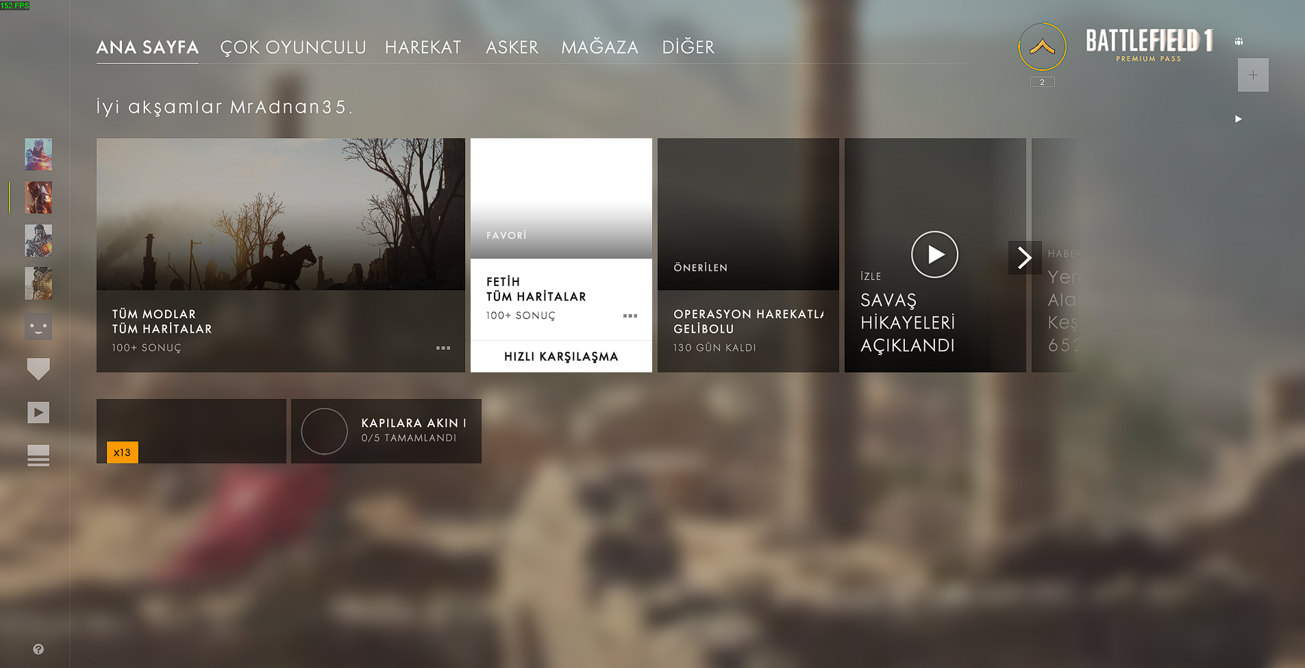Open options dots on Fetih card

tap(630, 316)
